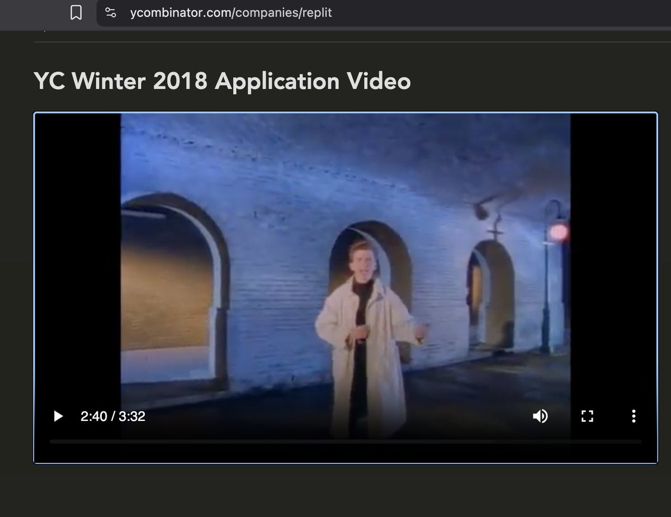Toggle playback by clicking the play control

58,416
